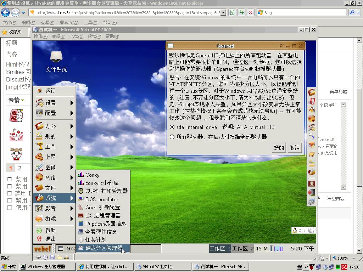Click the veket start button
The width and height of the screenshot is (363, 272).
click(x=43, y=249)
